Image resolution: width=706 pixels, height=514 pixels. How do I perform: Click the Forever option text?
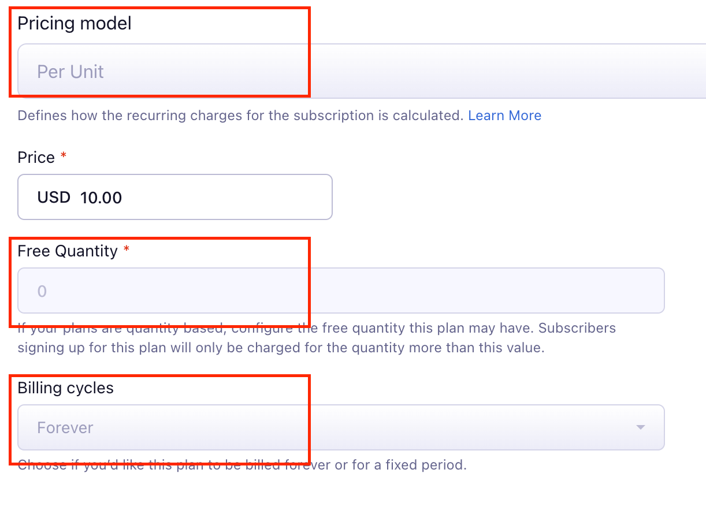tap(65, 428)
